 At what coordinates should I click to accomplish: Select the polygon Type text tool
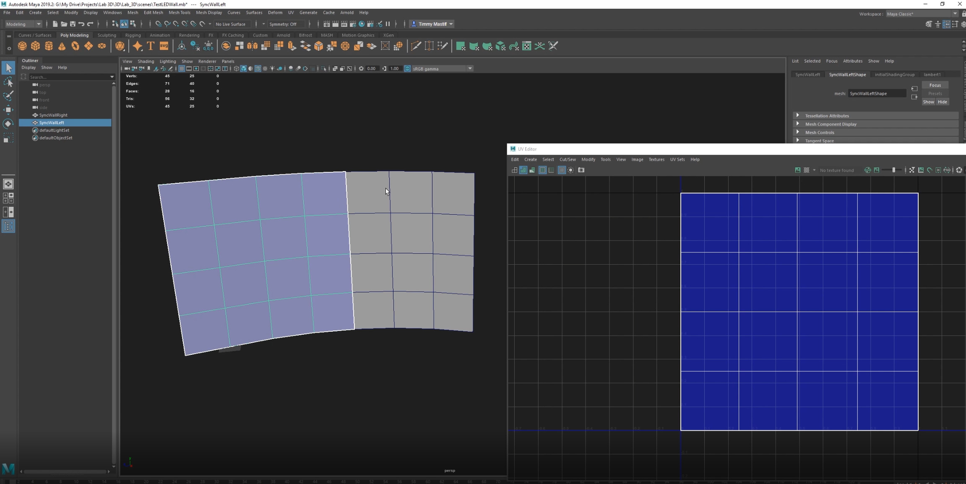[x=151, y=46]
